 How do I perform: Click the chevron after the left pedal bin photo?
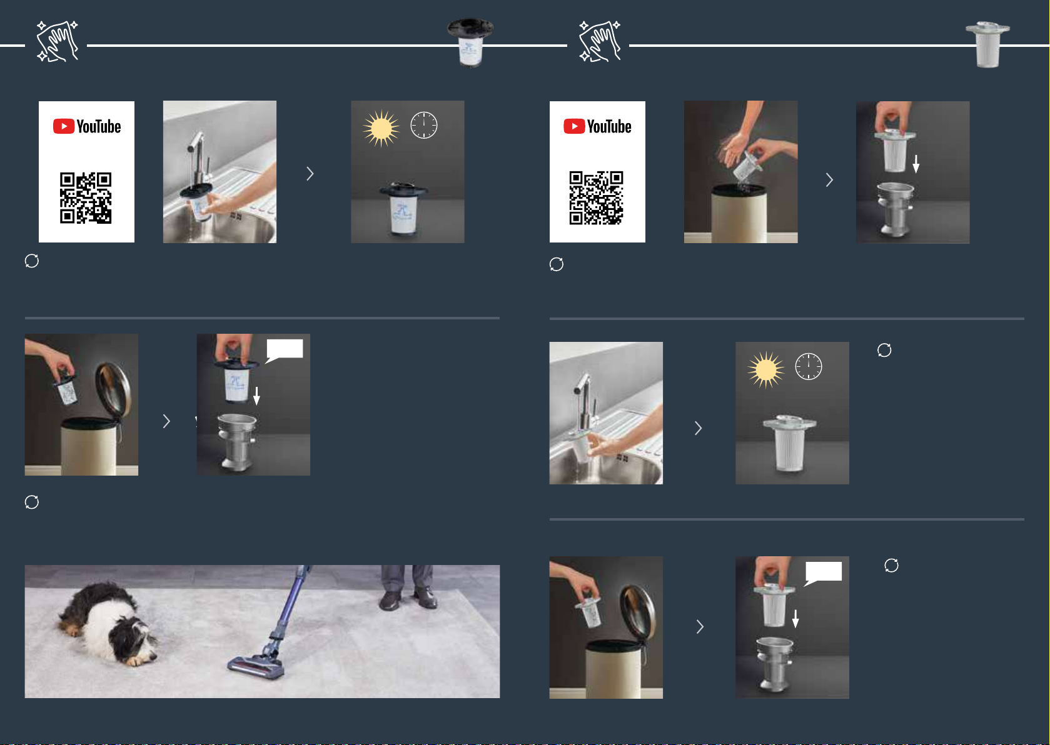pos(166,421)
